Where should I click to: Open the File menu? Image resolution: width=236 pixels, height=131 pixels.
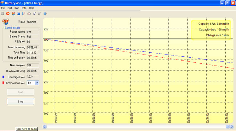(x=3, y=8)
